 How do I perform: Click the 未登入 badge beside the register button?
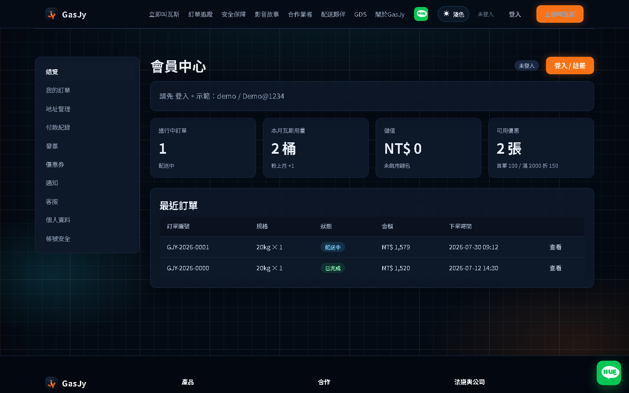[x=527, y=65]
